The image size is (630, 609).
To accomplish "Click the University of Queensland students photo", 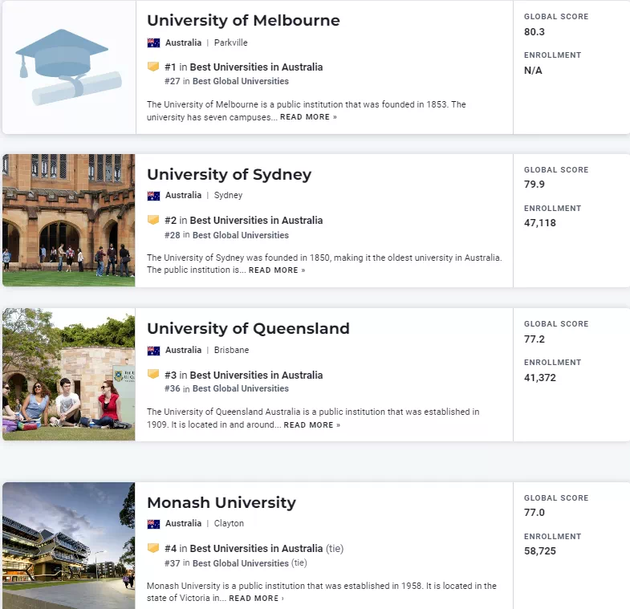I will coord(69,375).
